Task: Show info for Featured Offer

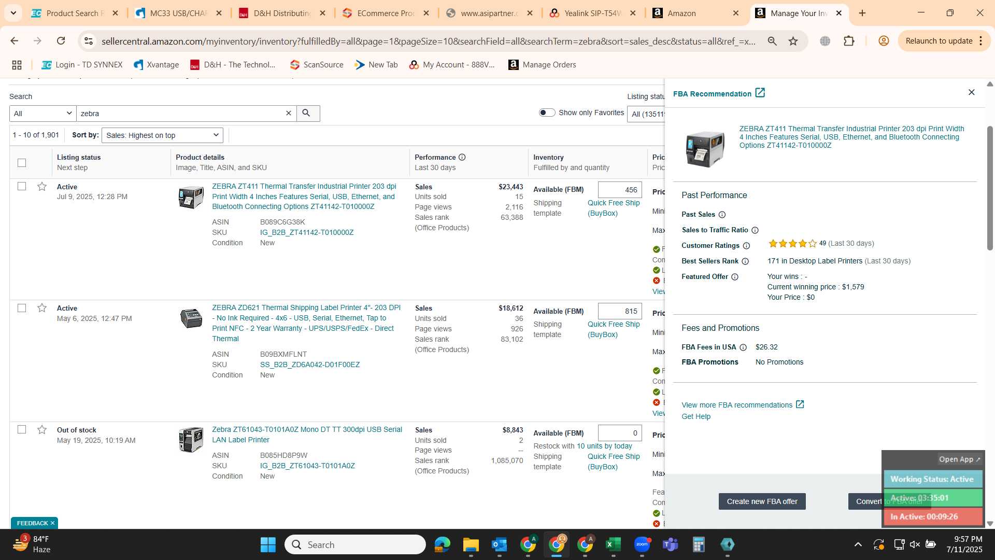Action: pos(734,277)
